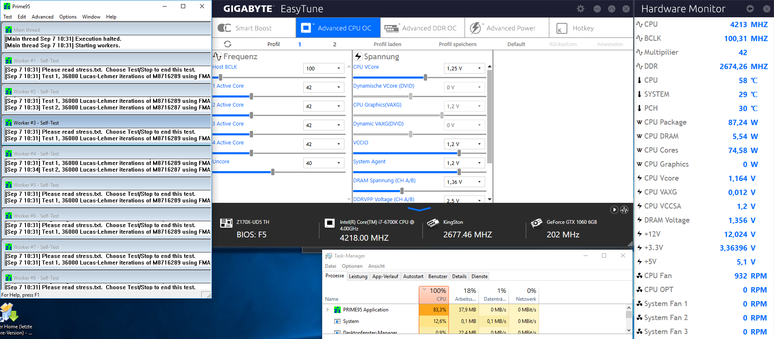The image size is (774, 339).
Task: Open the Uncore ratio dropdown
Action: coord(339,163)
